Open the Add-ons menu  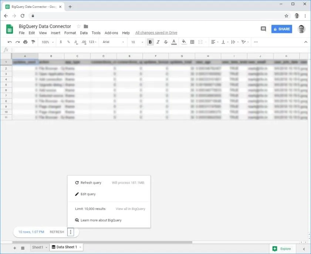[x=111, y=33]
